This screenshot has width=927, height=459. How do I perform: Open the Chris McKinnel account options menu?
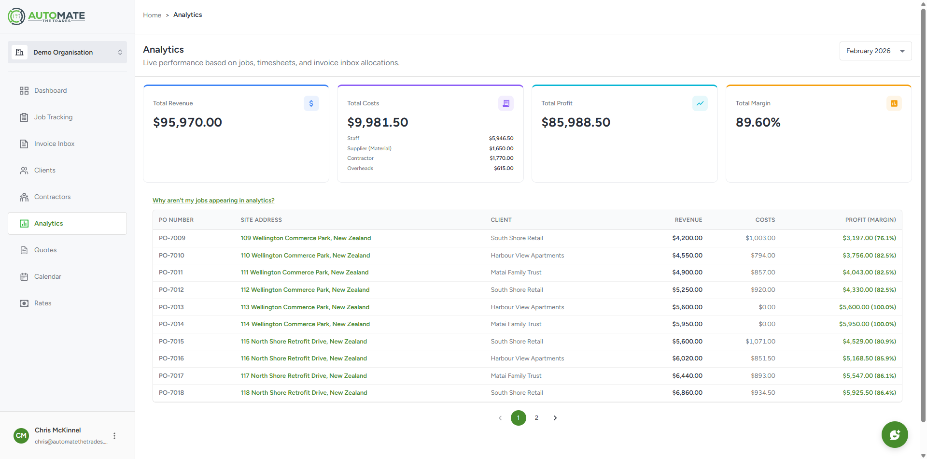[114, 435]
